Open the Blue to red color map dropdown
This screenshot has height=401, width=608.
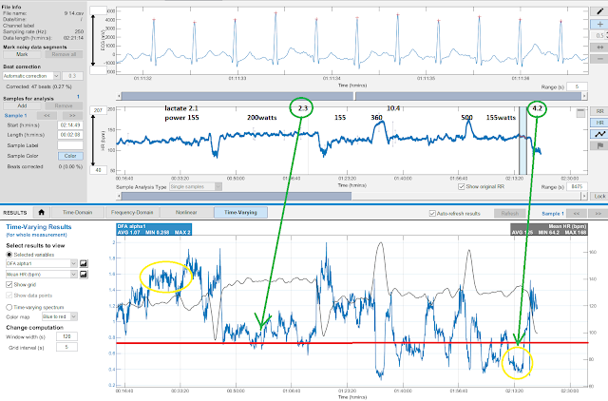tap(60, 316)
